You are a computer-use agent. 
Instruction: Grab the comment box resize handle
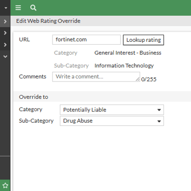coord(138,79)
